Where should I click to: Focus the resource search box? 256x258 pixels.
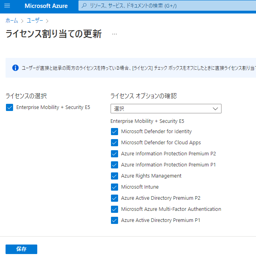point(167,6)
